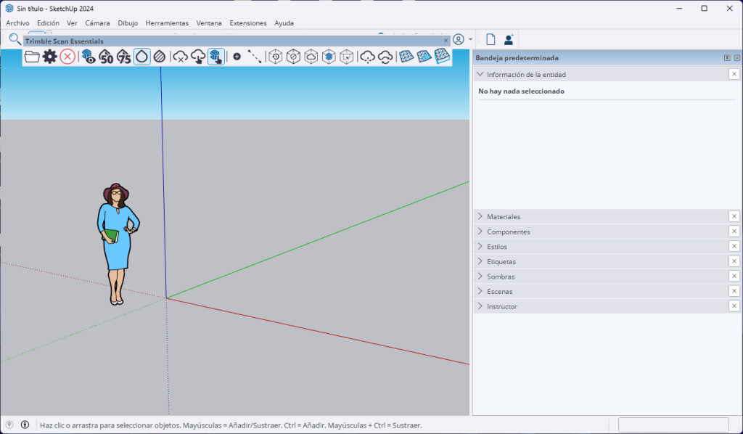The width and height of the screenshot is (743, 434).
Task: Toggle the droplet rendering mode icon
Action: click(x=141, y=57)
